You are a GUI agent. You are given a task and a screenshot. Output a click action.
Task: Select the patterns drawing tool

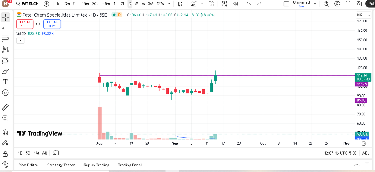tap(5, 49)
